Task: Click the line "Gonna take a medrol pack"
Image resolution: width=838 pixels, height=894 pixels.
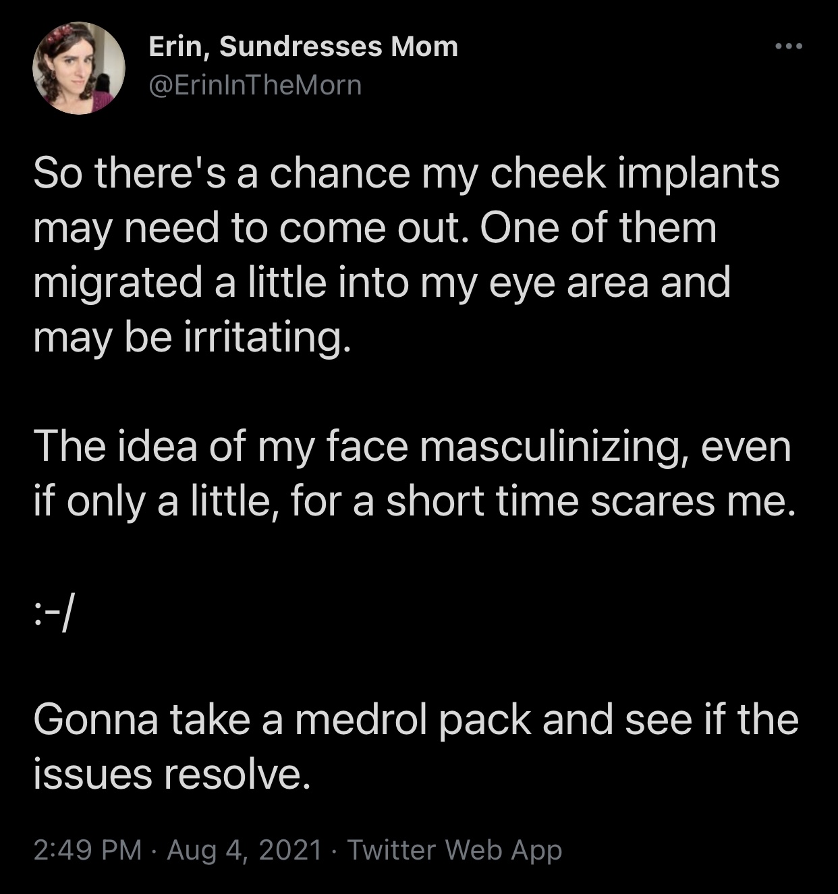Action: 416,720
